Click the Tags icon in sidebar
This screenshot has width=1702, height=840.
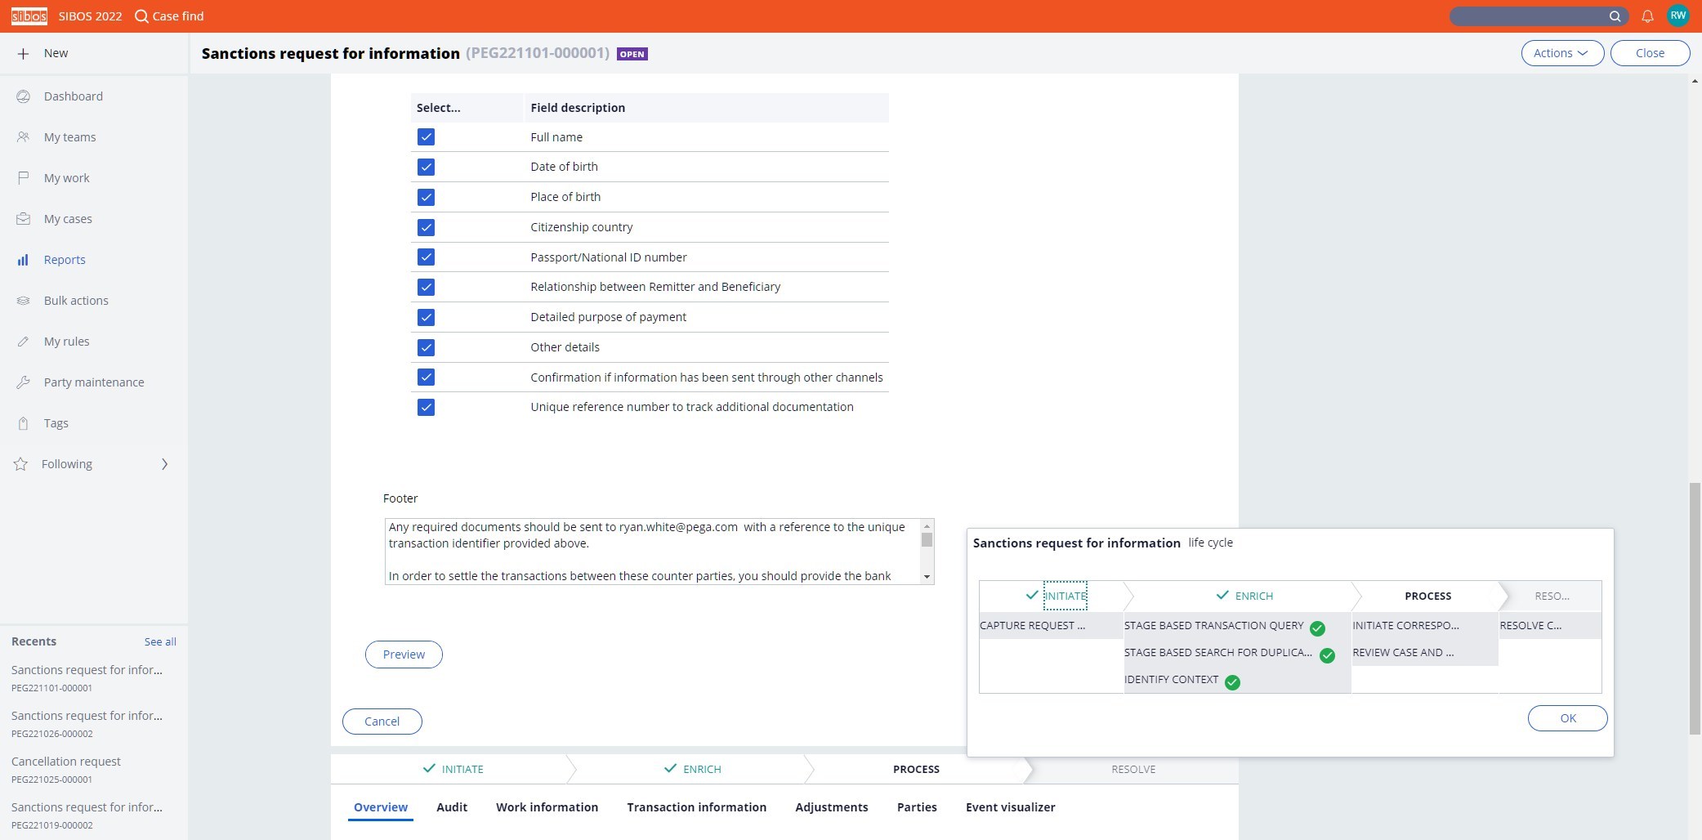[x=24, y=423]
